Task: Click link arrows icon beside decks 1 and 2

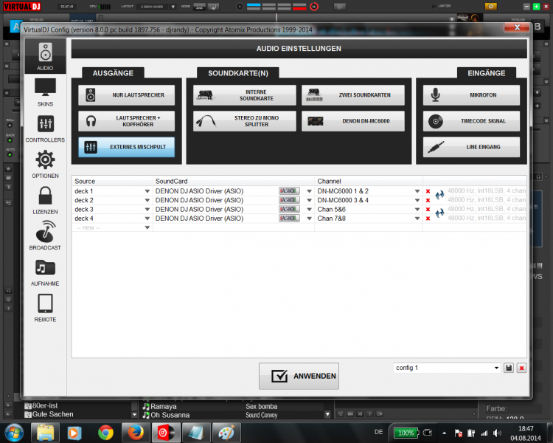Action: 439,195
